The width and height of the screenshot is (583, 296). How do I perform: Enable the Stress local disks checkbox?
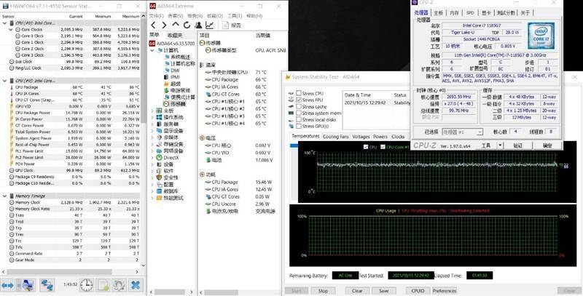point(299,119)
